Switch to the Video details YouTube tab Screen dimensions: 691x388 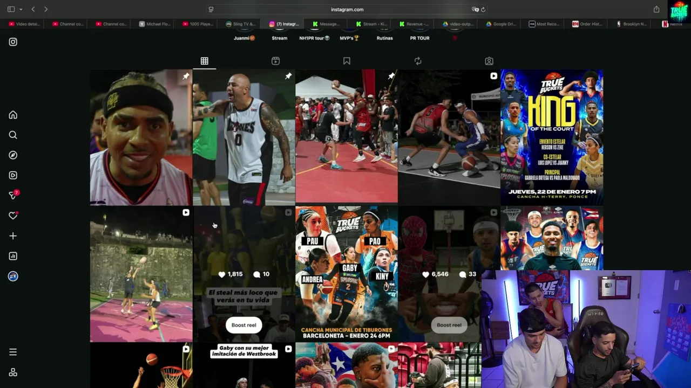click(x=24, y=24)
